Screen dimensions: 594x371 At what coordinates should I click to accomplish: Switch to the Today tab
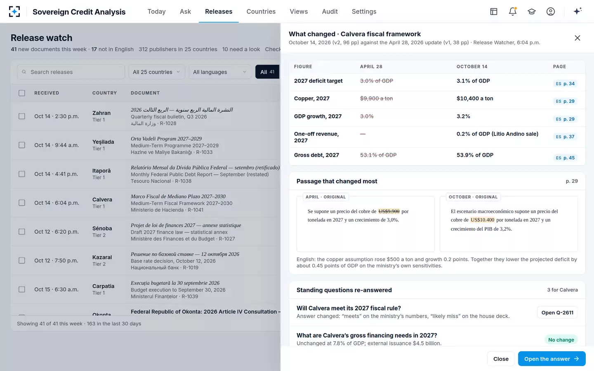click(156, 12)
